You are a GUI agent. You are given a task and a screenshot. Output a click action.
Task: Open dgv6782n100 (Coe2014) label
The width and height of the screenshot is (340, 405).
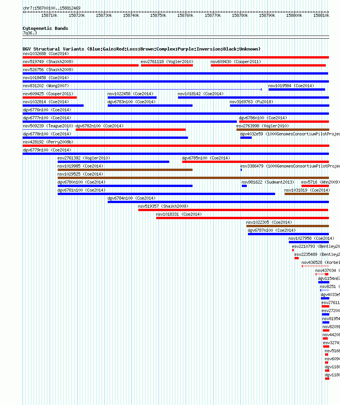99,126
